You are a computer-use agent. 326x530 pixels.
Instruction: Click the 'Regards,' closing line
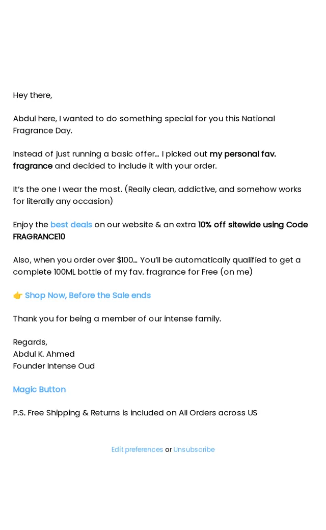(30, 342)
